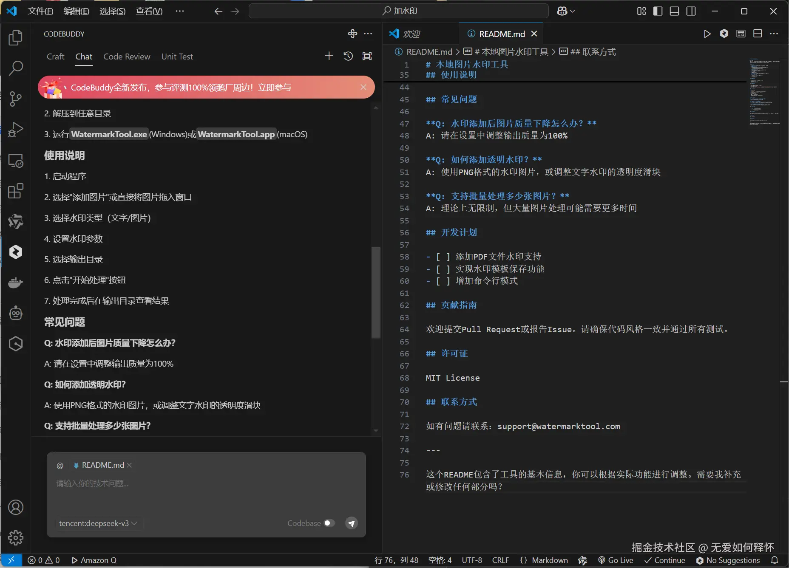The width and height of the screenshot is (789, 568).
Task: Send the chat message
Action: [x=352, y=523]
